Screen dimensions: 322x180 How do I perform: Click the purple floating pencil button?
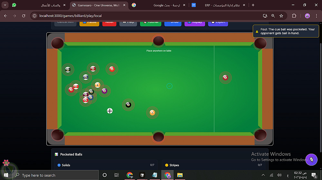pos(311,160)
